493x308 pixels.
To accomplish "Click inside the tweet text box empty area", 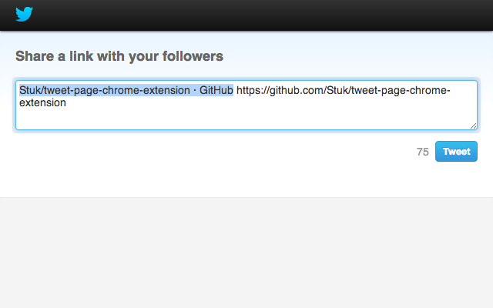I will pos(246,118).
